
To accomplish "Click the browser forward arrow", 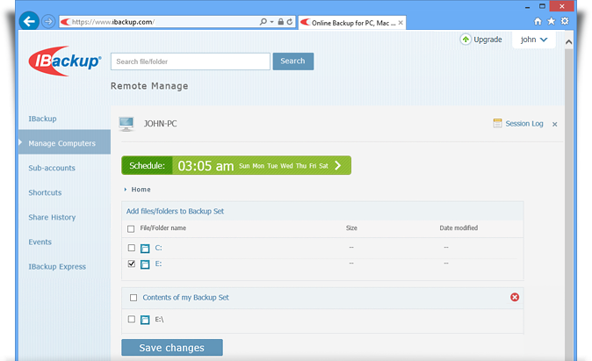I will (x=48, y=22).
